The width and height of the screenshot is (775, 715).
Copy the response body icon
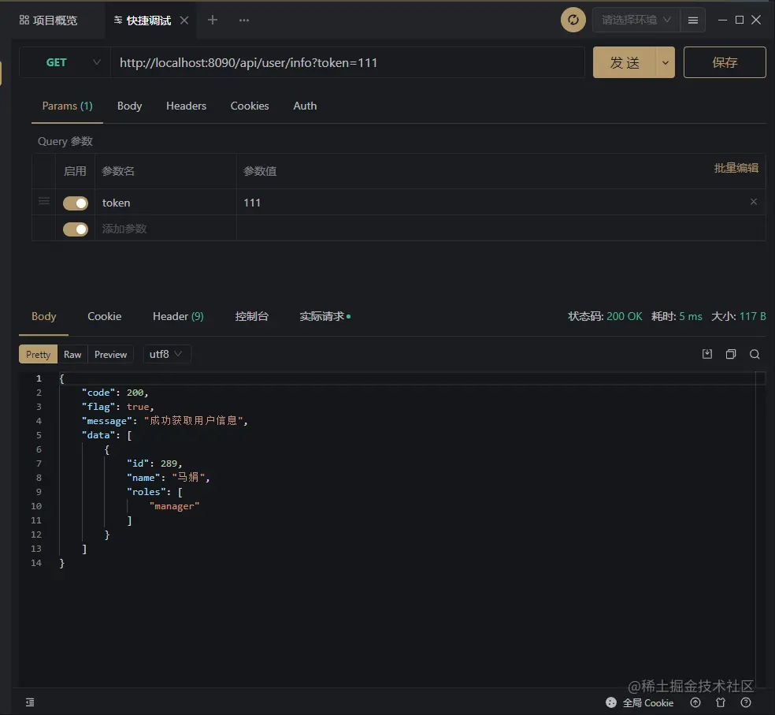click(x=731, y=354)
